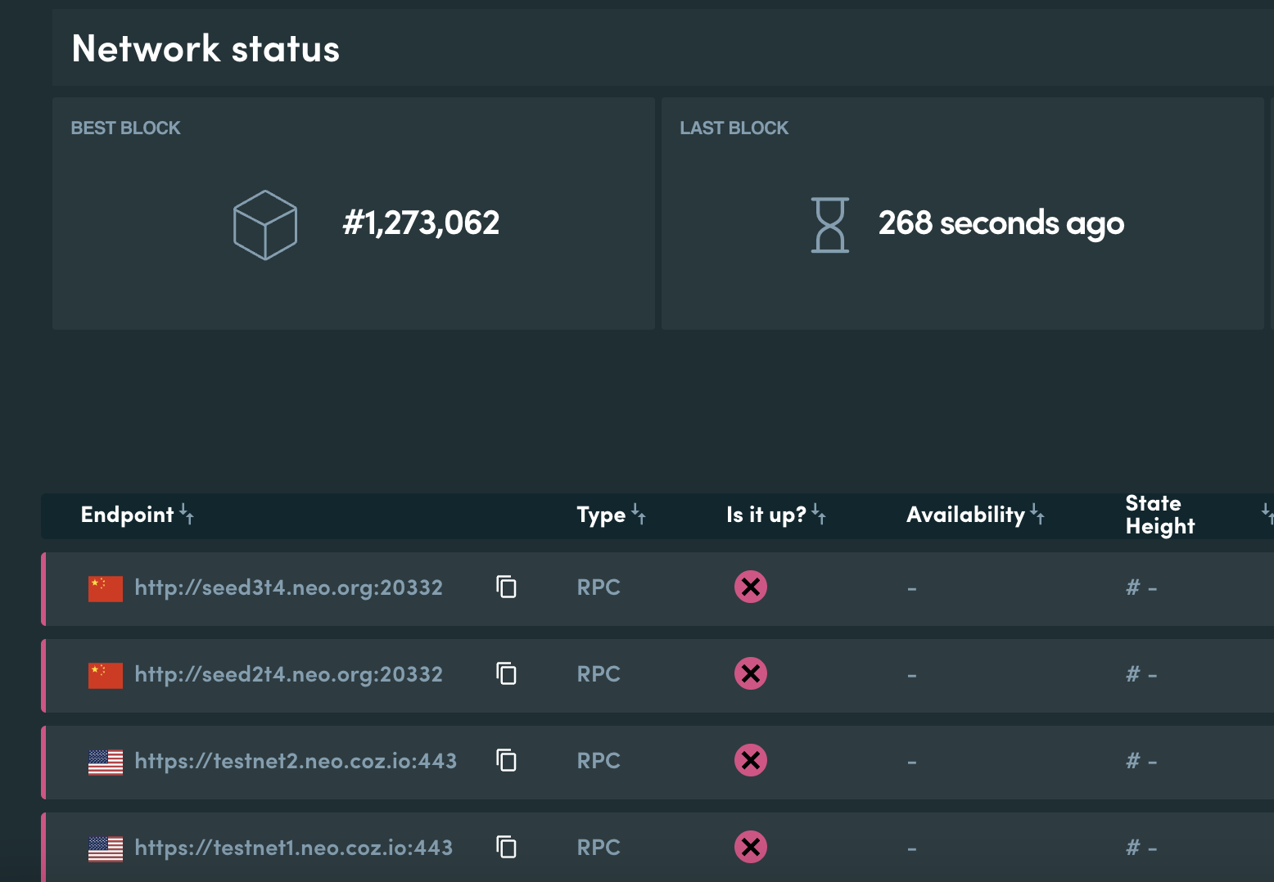Click the BEST BLOCK card label
The image size is (1274, 882).
coord(125,128)
